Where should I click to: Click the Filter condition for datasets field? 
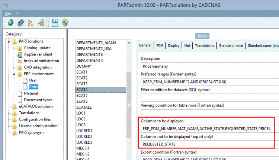coord(210,97)
